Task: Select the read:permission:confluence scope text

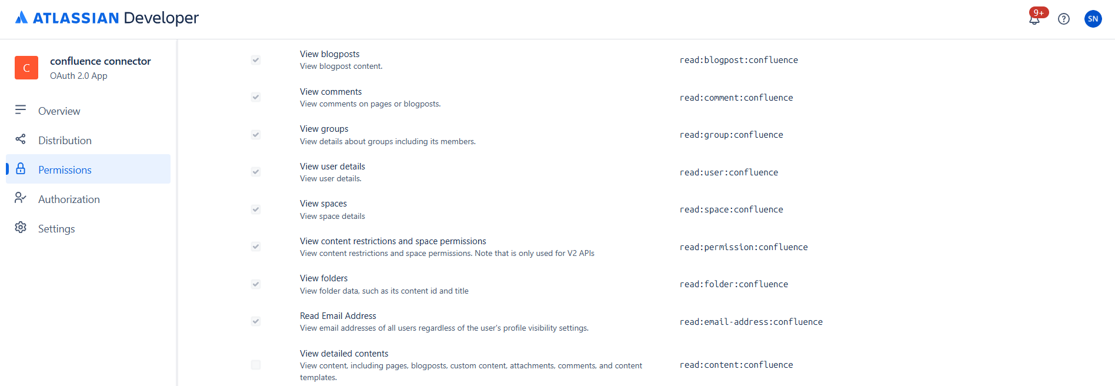Action: pos(743,247)
